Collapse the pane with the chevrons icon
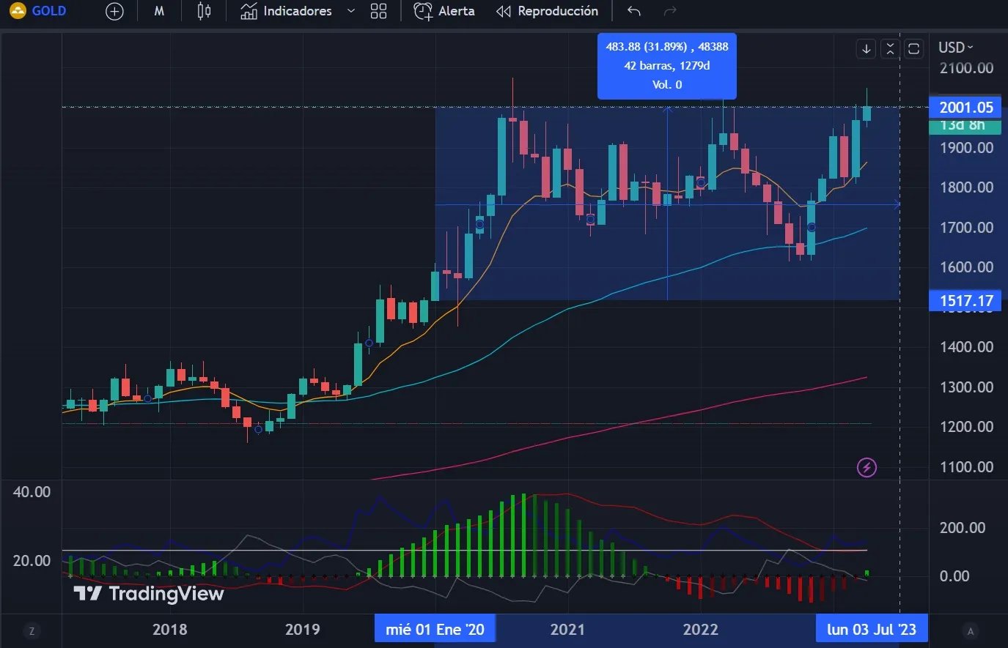1008x648 pixels. click(889, 49)
